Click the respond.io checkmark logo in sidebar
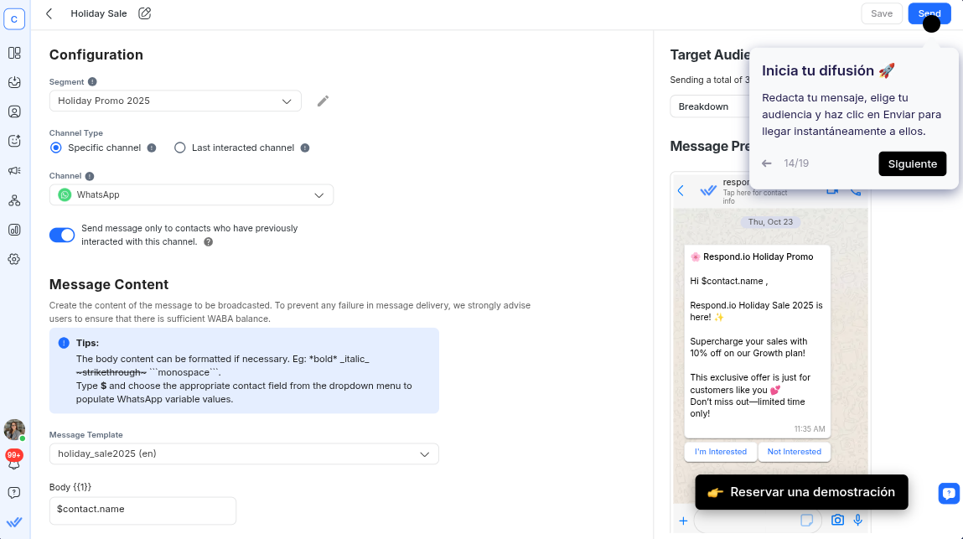963x539 pixels. click(14, 522)
